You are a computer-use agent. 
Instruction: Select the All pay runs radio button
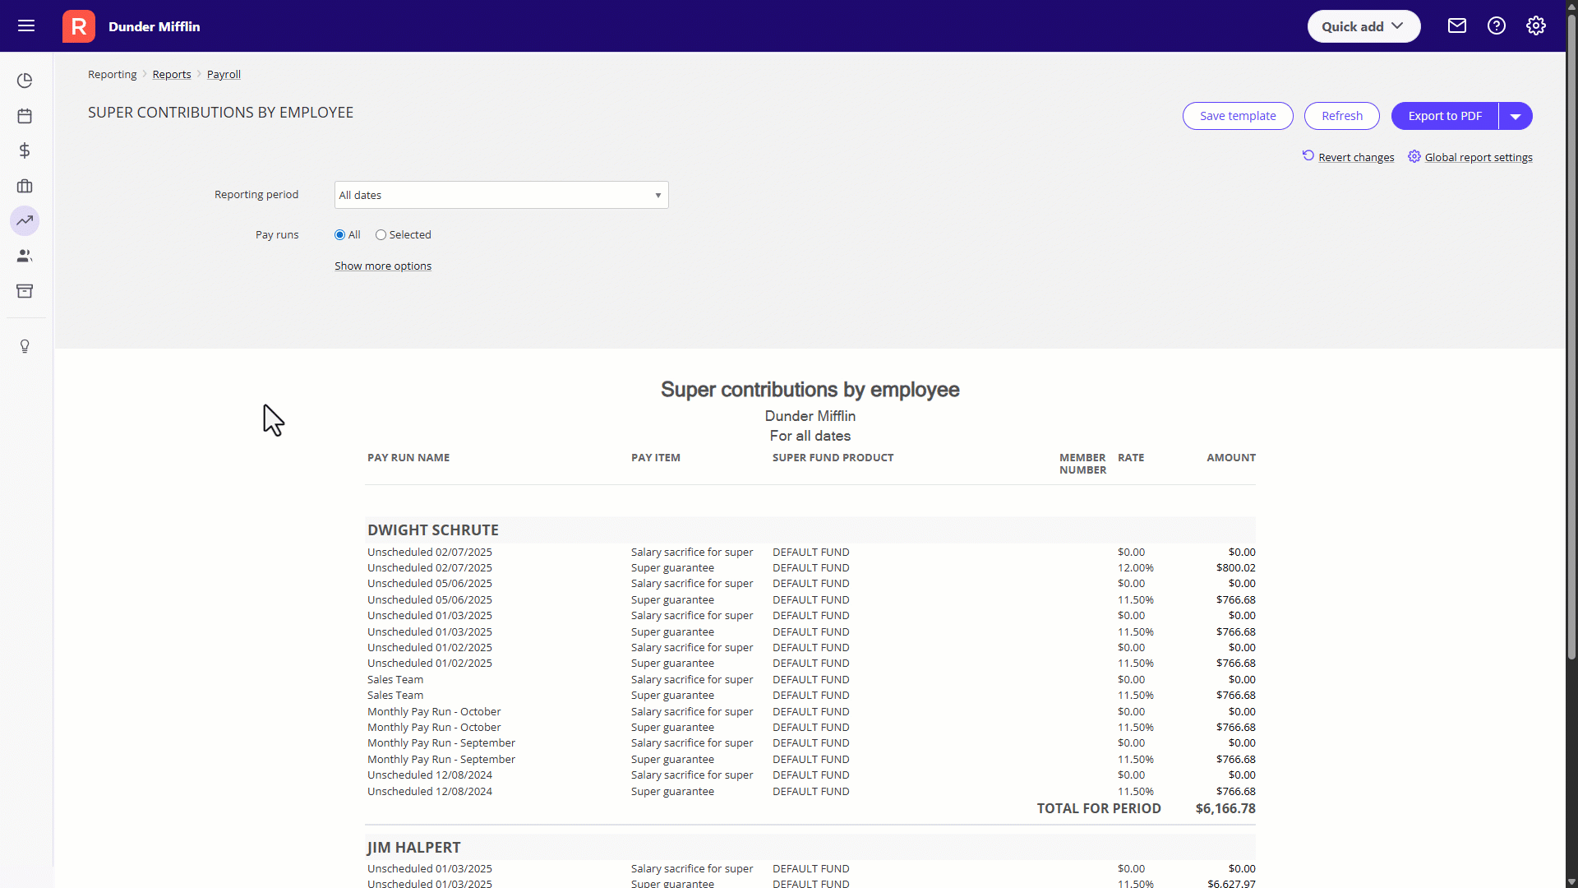click(339, 234)
